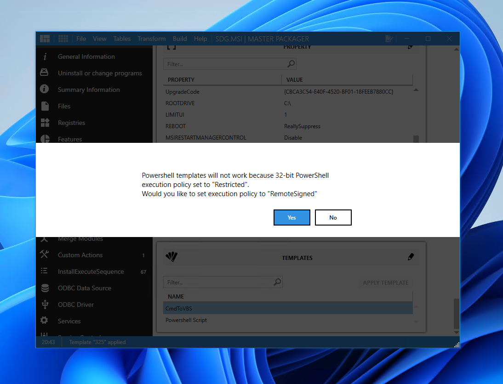Viewport: 503px width, 384px height.
Task: Click the Merge Modules icon
Action: pos(44,239)
